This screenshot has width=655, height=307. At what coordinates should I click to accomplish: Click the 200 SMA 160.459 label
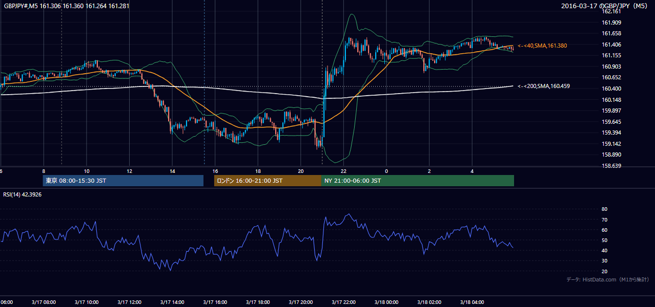[544, 86]
